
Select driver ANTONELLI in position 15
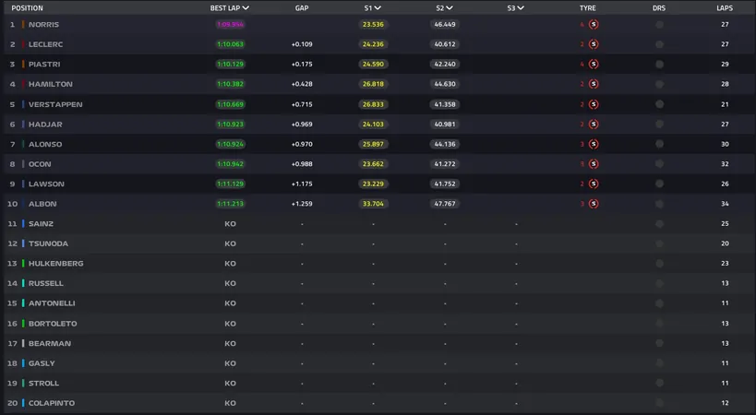point(52,303)
